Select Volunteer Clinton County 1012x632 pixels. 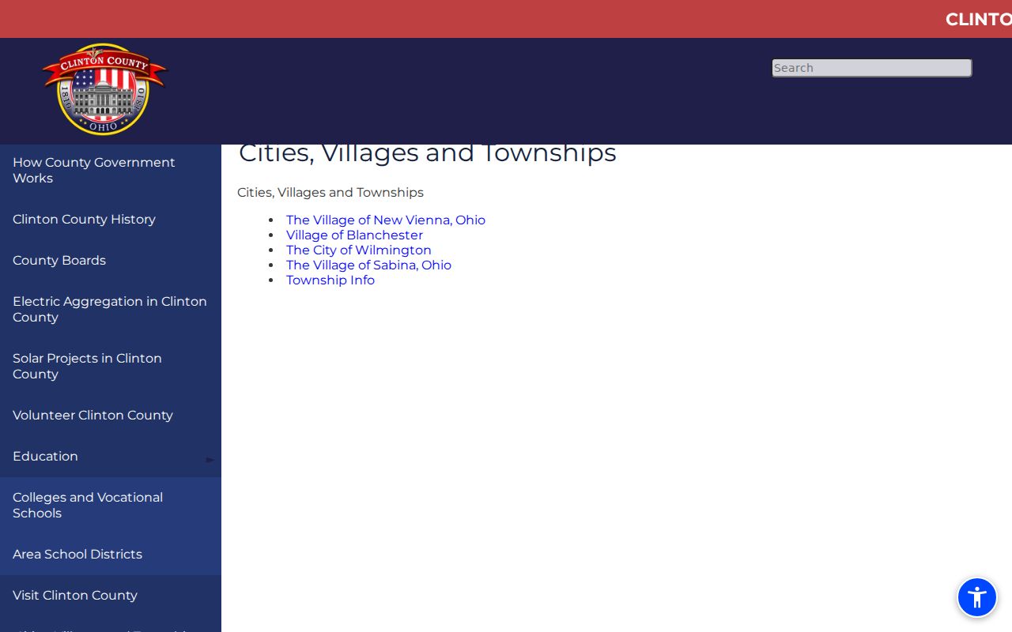(x=111, y=415)
